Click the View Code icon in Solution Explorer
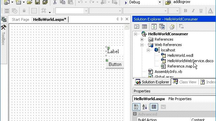Viewport: 216px width, 121px height. click(137, 27)
